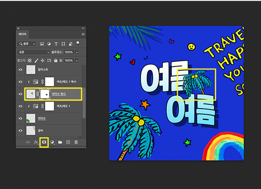Lock image pixels brush icon
The width and height of the screenshot is (261, 189).
[36, 61]
